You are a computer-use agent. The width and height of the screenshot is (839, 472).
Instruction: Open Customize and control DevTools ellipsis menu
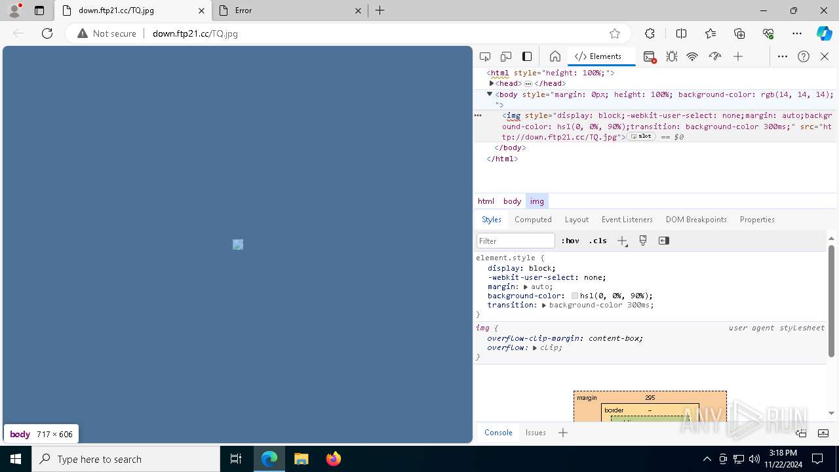783,56
